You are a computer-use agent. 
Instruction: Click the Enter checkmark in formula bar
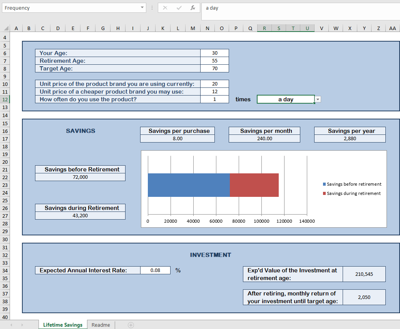pyautogui.click(x=179, y=8)
